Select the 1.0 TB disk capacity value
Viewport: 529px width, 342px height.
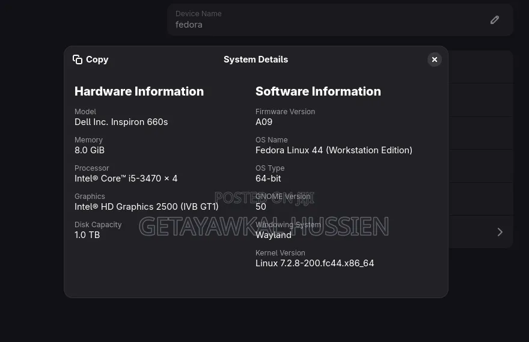87,235
